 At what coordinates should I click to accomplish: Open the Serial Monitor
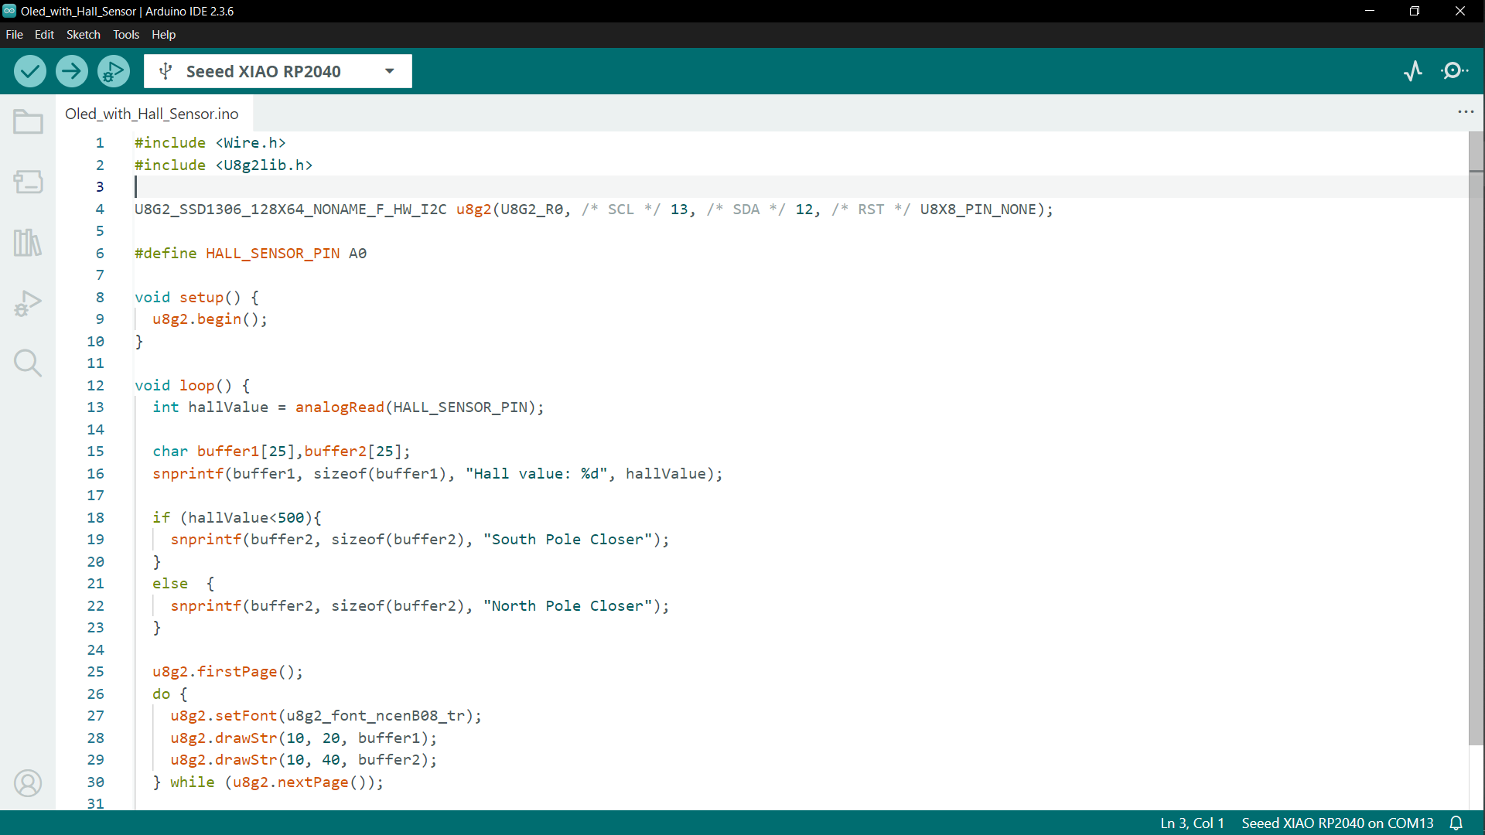pyautogui.click(x=1455, y=71)
